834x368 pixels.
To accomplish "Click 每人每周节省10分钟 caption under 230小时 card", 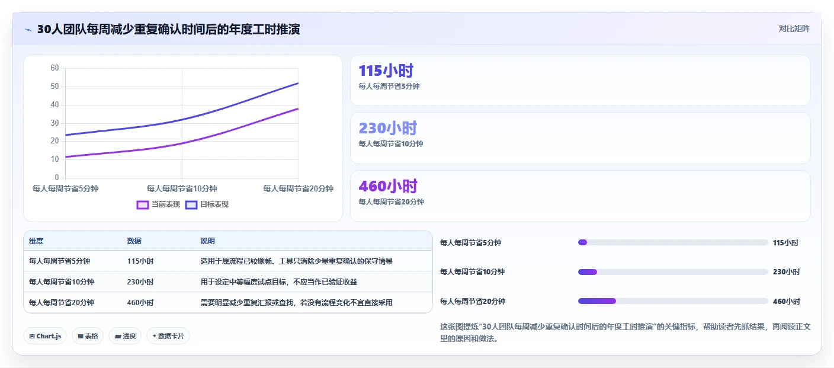I will [390, 144].
